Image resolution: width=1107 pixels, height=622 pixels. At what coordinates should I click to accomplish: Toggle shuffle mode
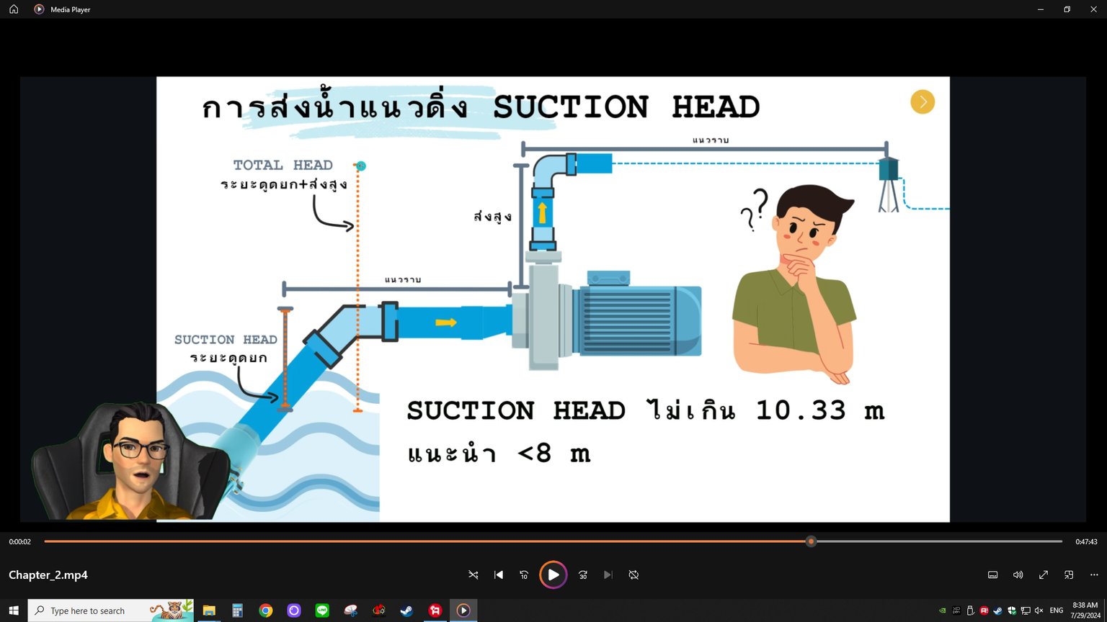point(474,575)
